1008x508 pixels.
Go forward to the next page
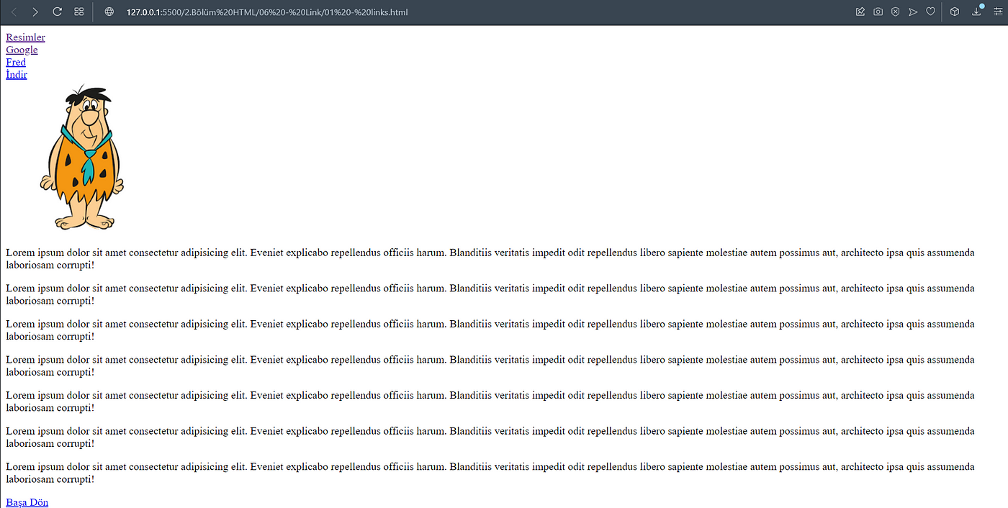35,12
